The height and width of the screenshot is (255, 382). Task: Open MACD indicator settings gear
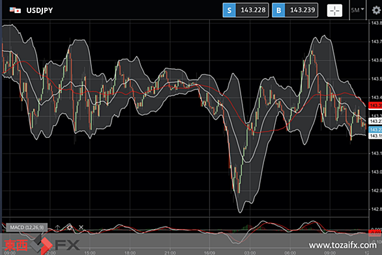pos(70,228)
